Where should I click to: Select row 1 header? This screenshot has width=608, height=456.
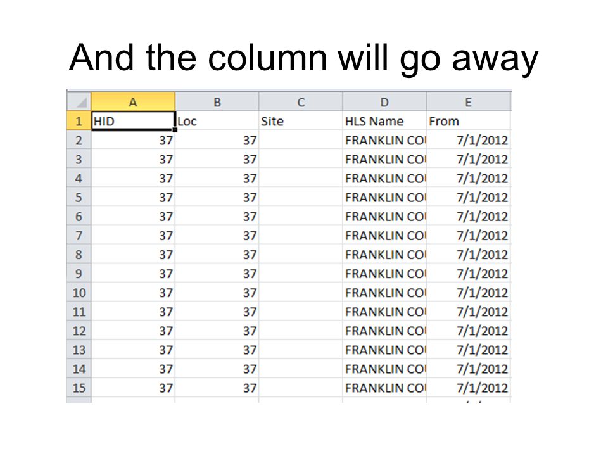click(79, 121)
